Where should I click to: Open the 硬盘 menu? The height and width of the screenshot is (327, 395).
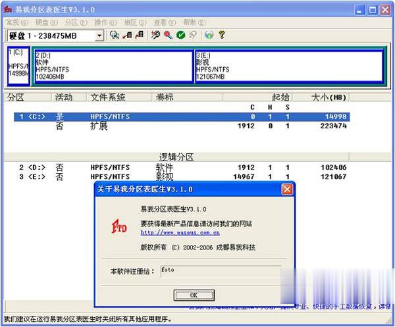click(x=47, y=22)
